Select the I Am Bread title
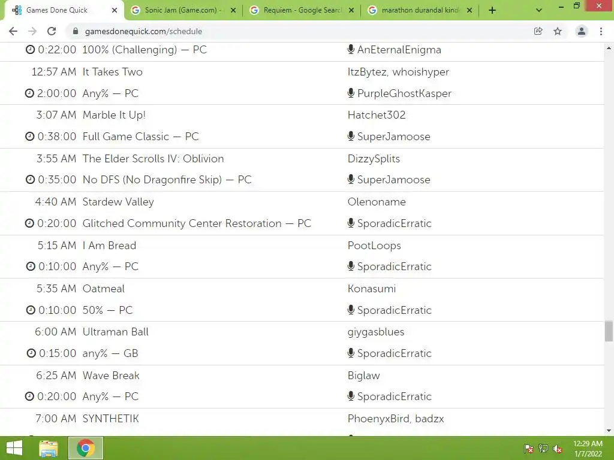 tap(109, 246)
